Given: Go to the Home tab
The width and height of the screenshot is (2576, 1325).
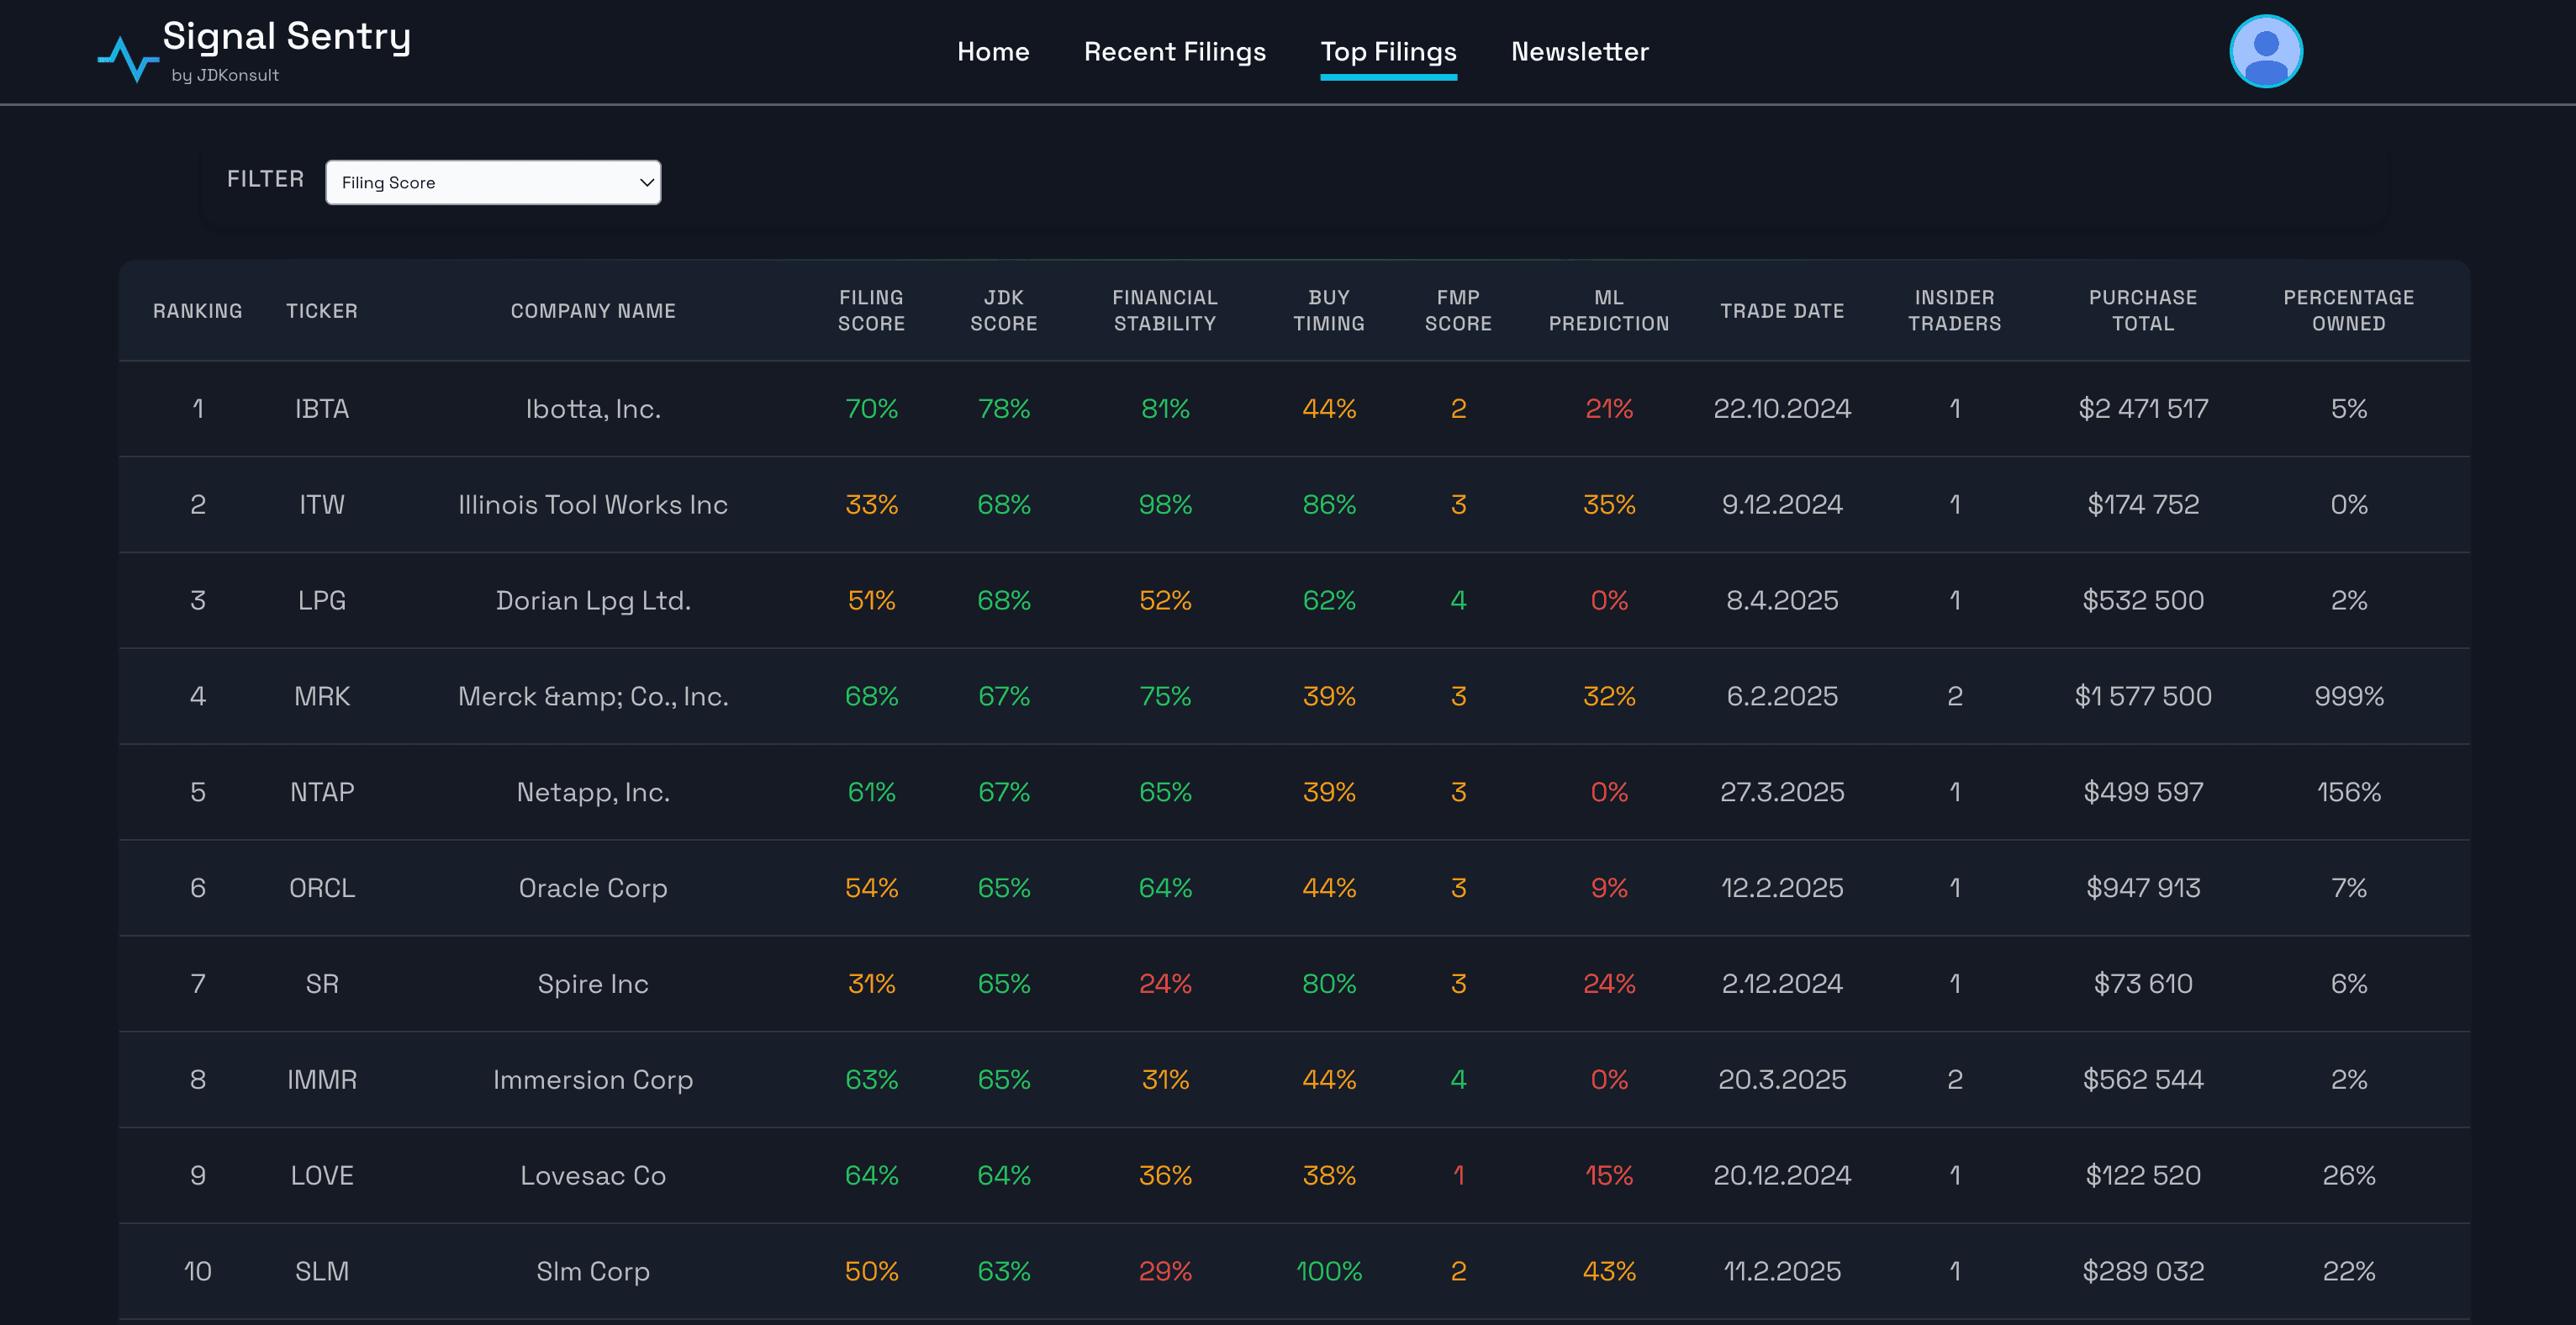Looking at the screenshot, I should pyautogui.click(x=992, y=52).
